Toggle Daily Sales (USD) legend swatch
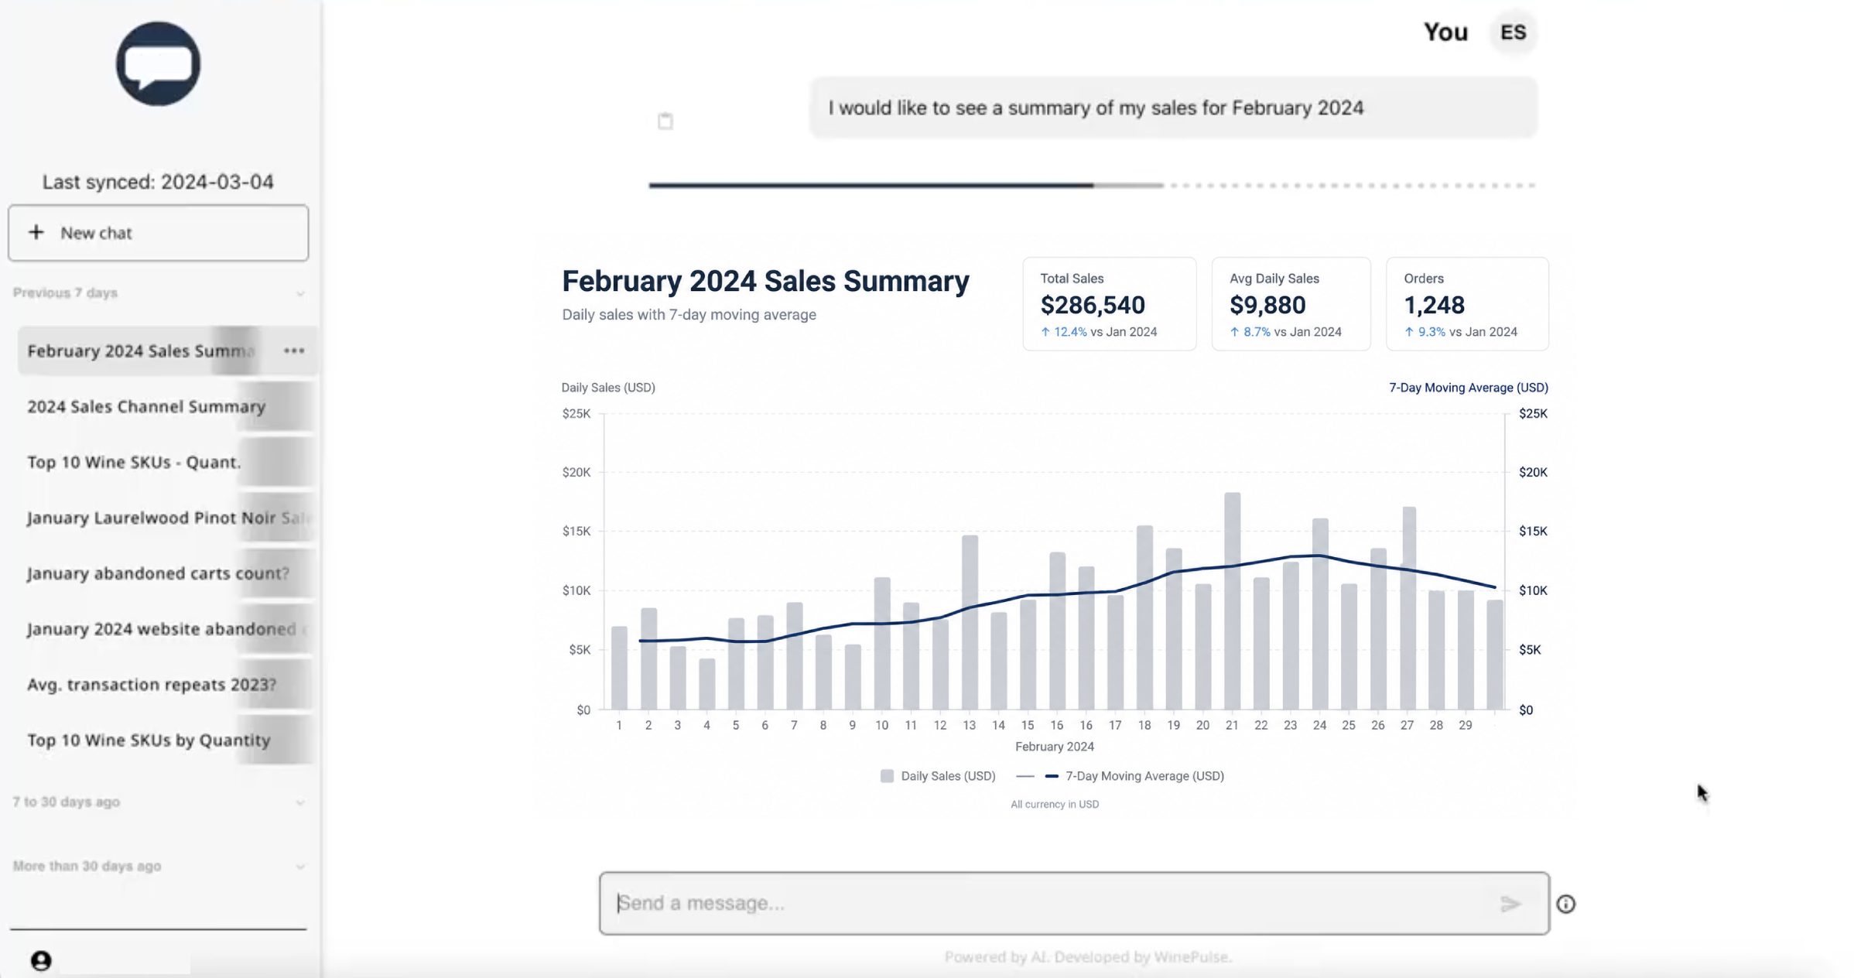1854x978 pixels. click(x=887, y=776)
